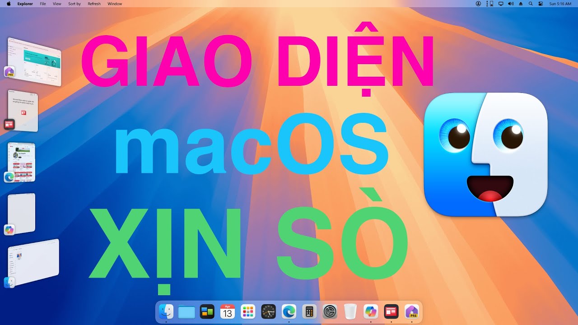Screen dimensions: 578x325
Task: Open the View menu
Action: tap(57, 4)
